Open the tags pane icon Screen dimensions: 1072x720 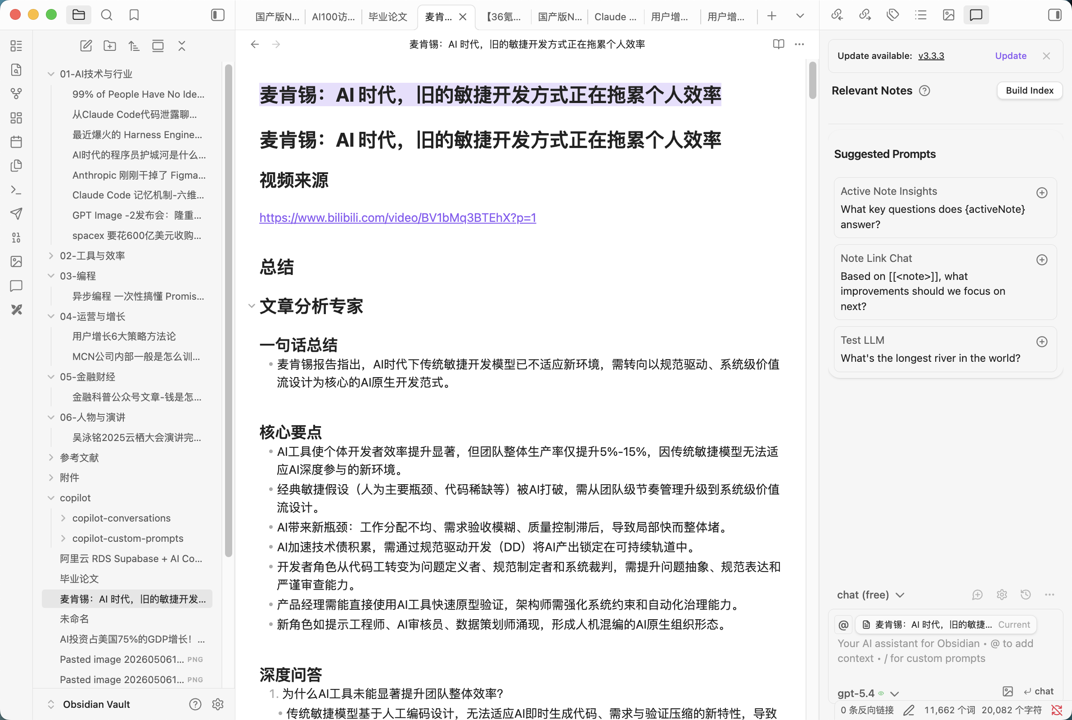click(x=892, y=15)
